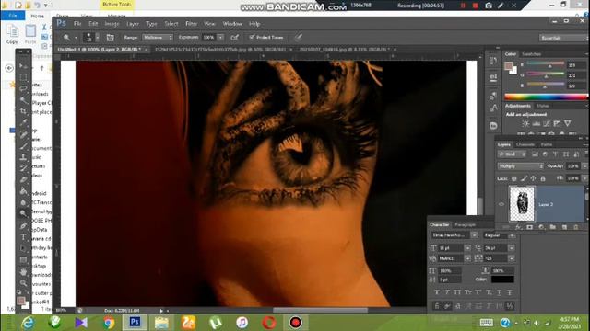Open Chrome from the Windows taskbar
Screen dimensions: 590x331
(109, 323)
